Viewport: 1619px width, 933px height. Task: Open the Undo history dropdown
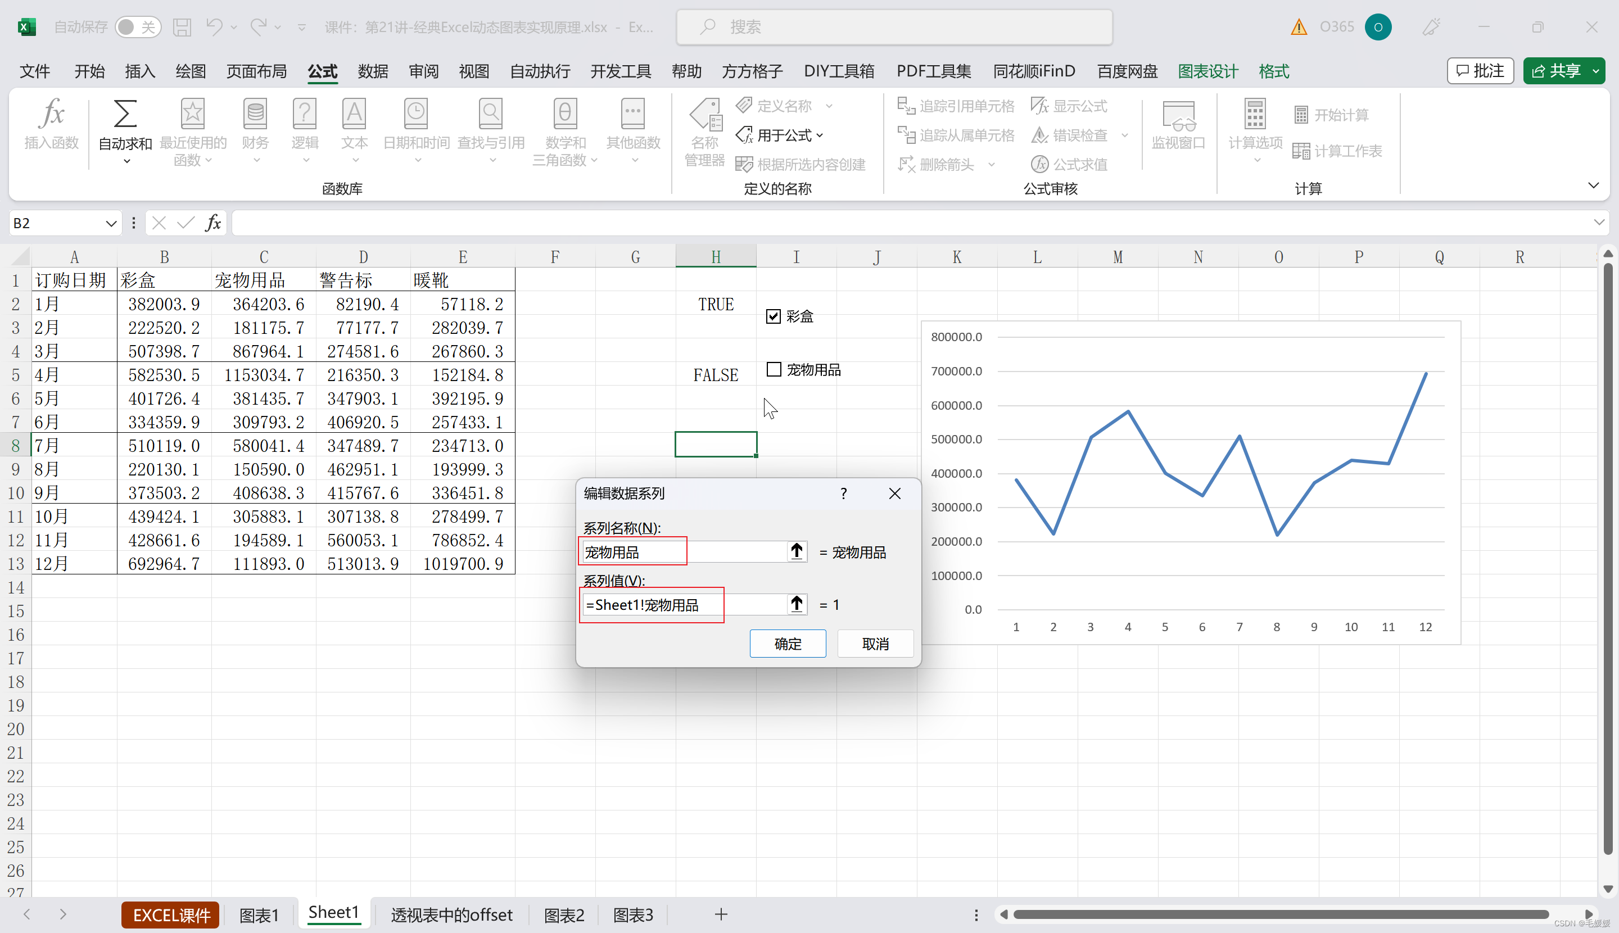tap(234, 27)
